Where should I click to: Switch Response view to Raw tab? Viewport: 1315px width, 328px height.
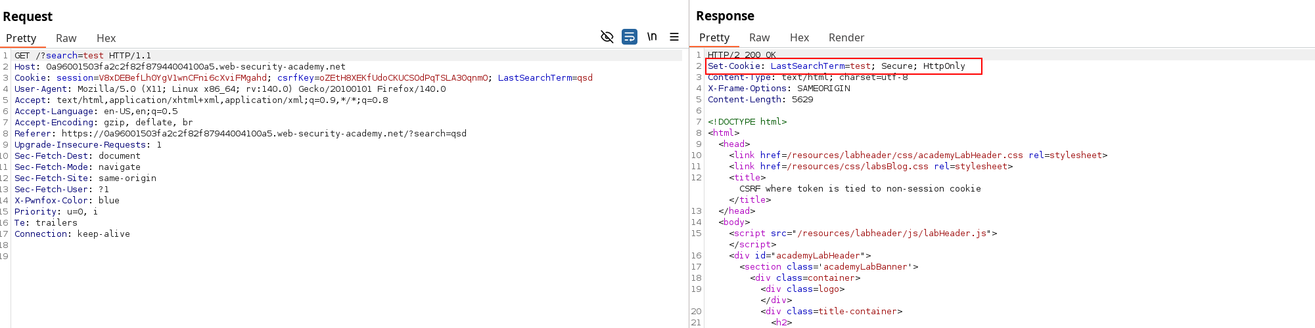coord(759,37)
